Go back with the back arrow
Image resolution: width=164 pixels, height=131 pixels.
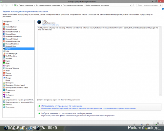[3, 5]
